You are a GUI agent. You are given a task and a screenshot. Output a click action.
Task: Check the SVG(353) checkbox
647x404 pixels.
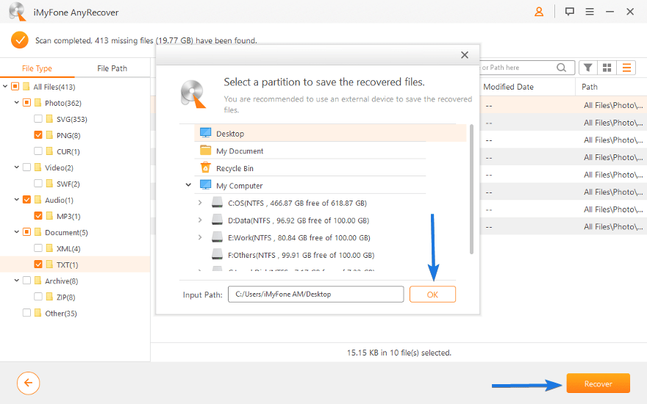(x=38, y=119)
